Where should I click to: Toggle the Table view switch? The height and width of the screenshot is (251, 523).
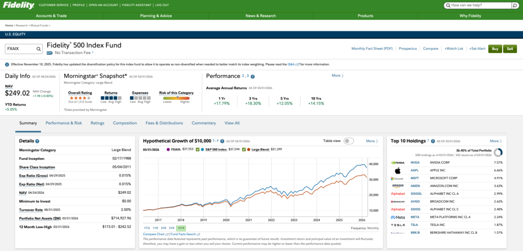348,141
